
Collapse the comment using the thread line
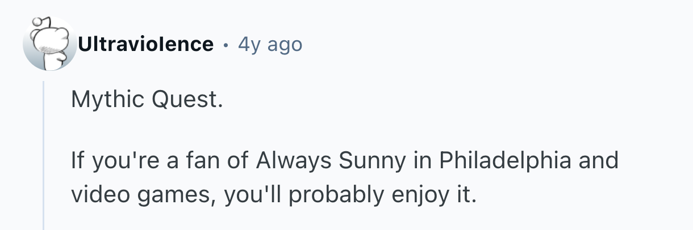click(x=44, y=153)
